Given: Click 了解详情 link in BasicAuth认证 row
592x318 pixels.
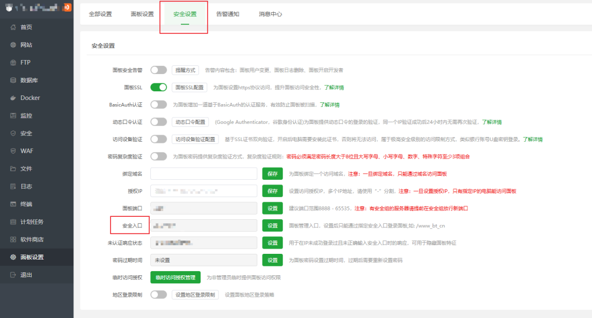Looking at the screenshot, I should [330, 105].
